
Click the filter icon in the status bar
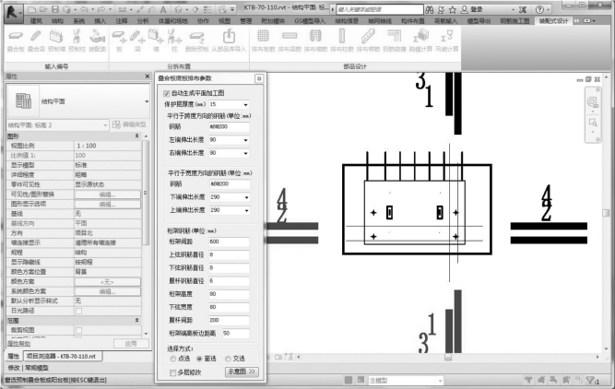point(590,380)
